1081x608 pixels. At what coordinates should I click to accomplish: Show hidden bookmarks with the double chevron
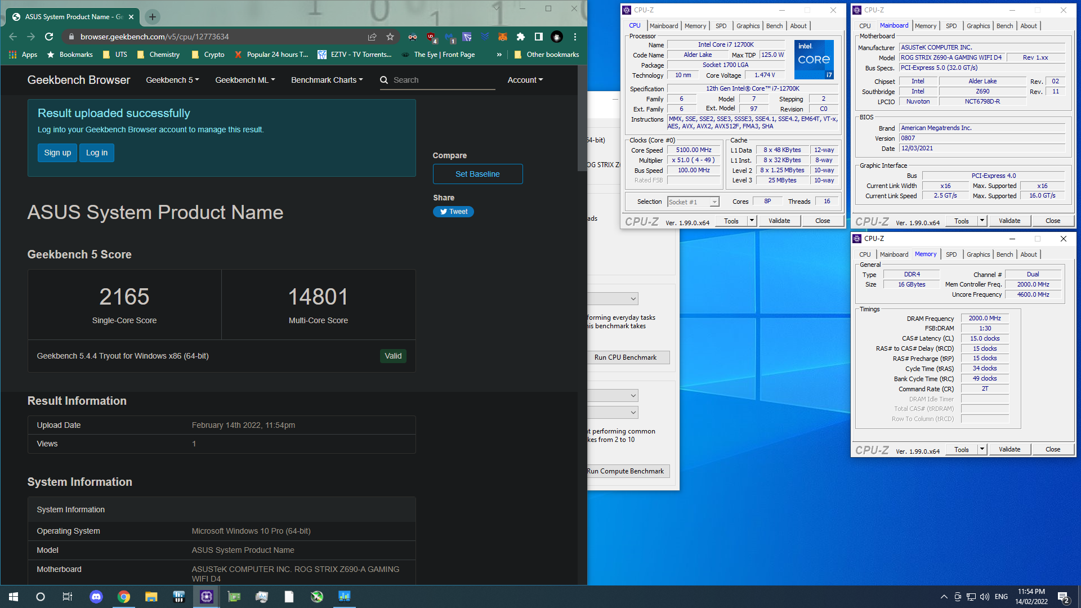pos(499,55)
